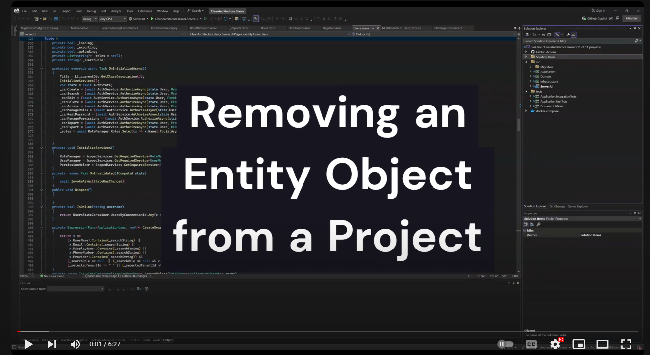Viewport: 650px width, 355px height.
Task: Play the YouTube video
Action: 29,344
